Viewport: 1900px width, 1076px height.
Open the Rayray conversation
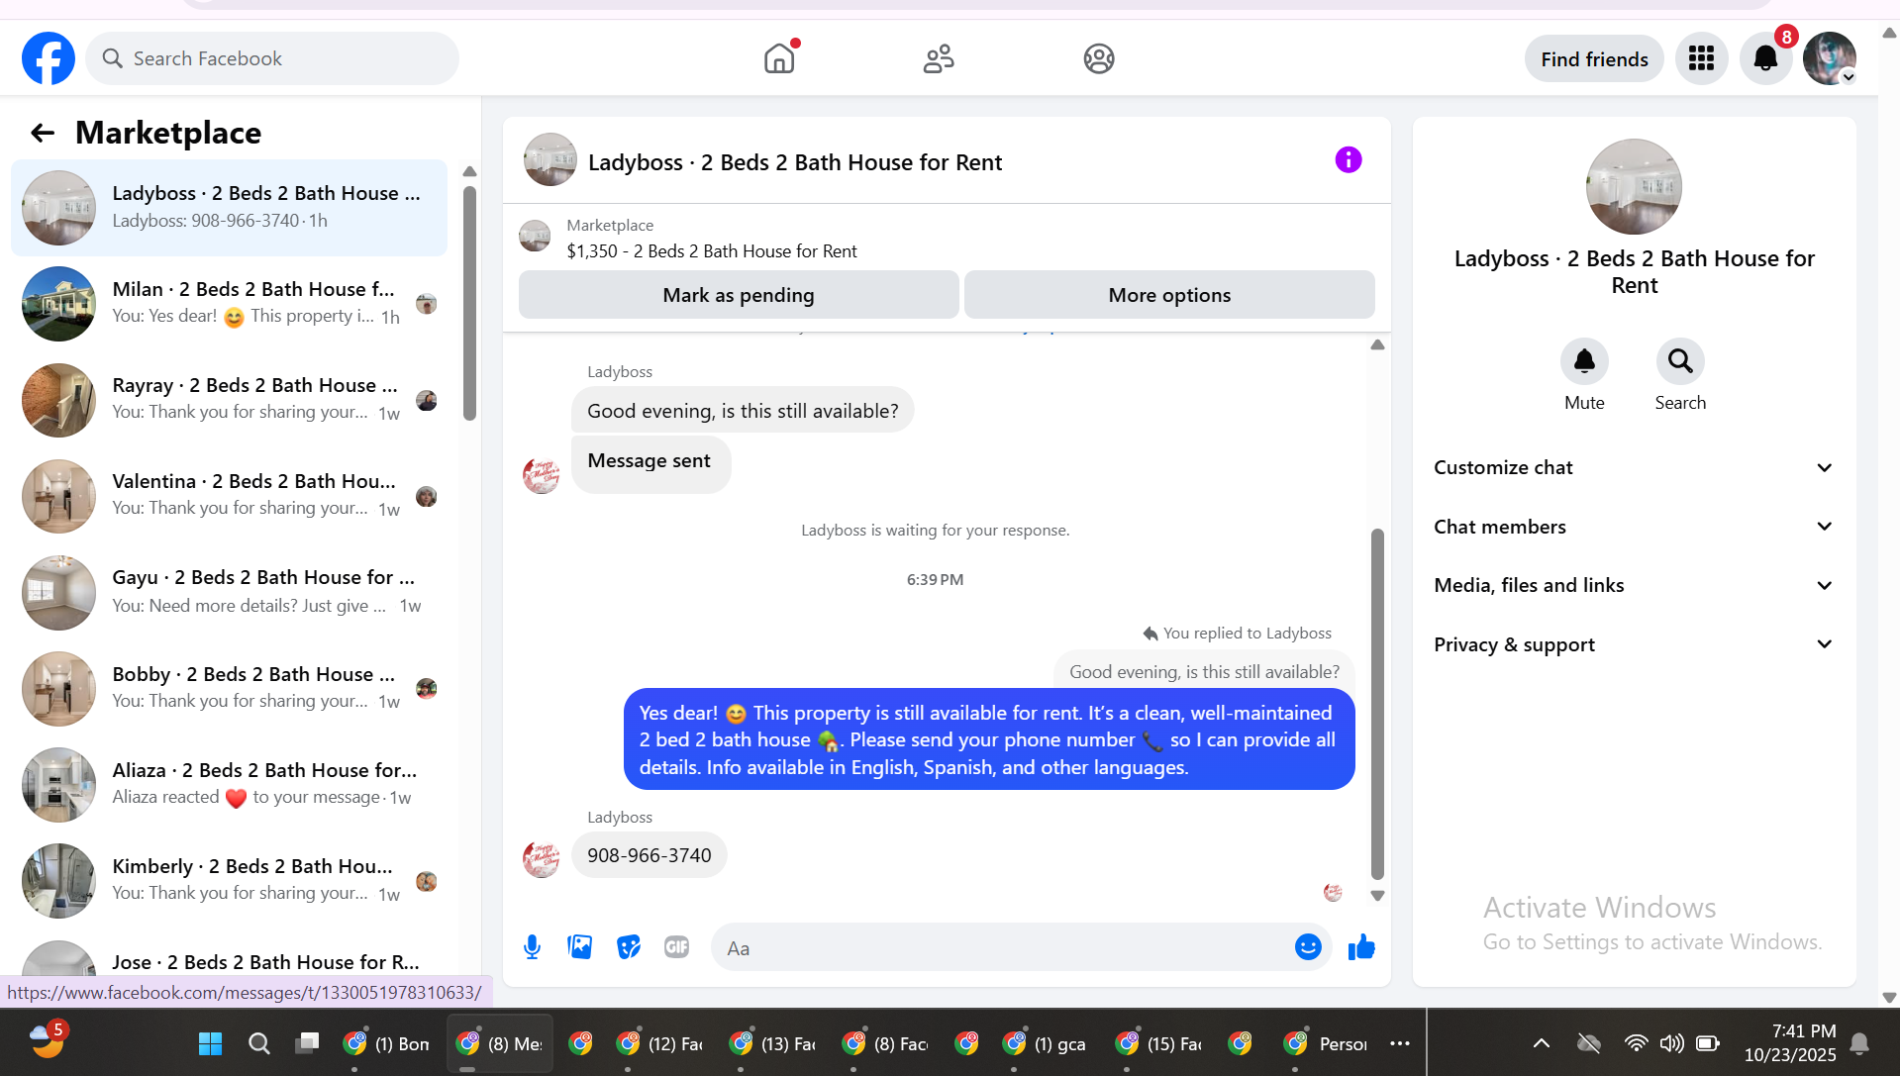[229, 400]
